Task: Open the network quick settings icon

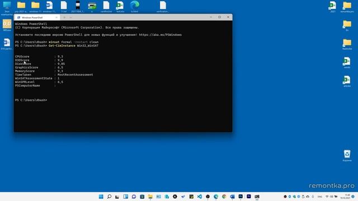Action: click(x=327, y=197)
